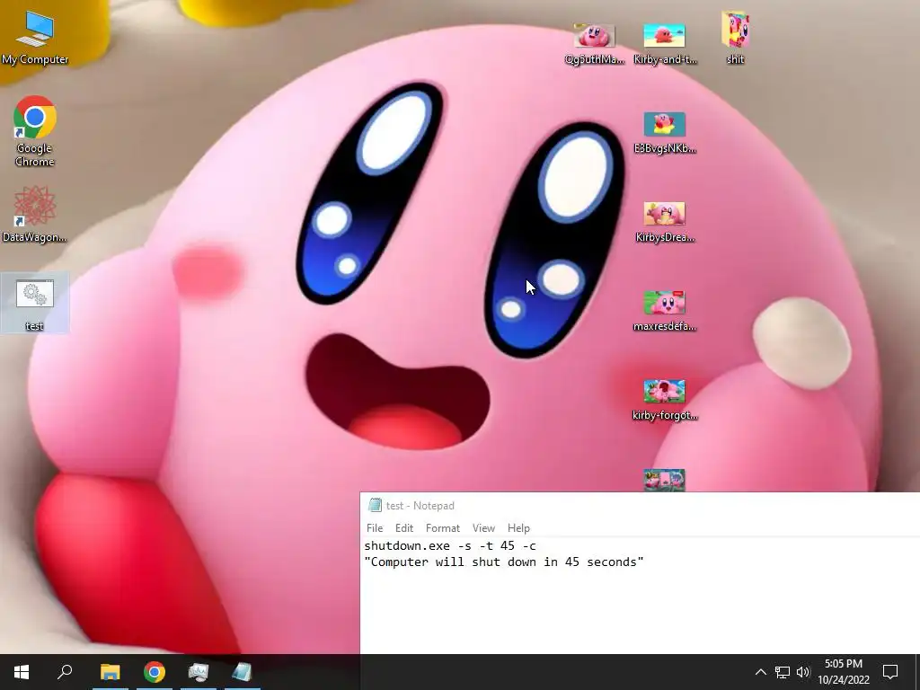Select the maxresdefa image file

(665, 311)
